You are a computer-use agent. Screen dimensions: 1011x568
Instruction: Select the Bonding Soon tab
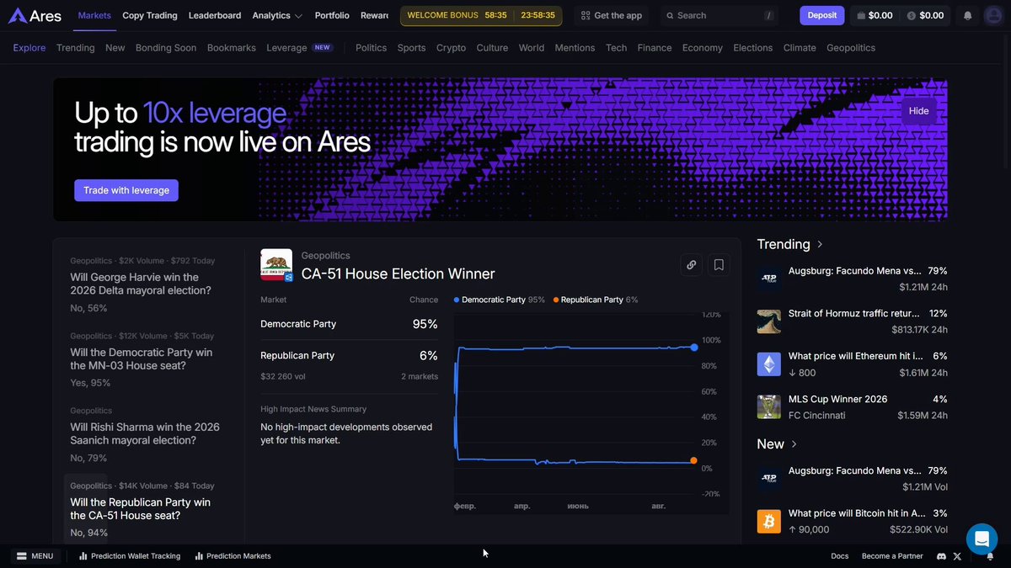click(x=166, y=48)
